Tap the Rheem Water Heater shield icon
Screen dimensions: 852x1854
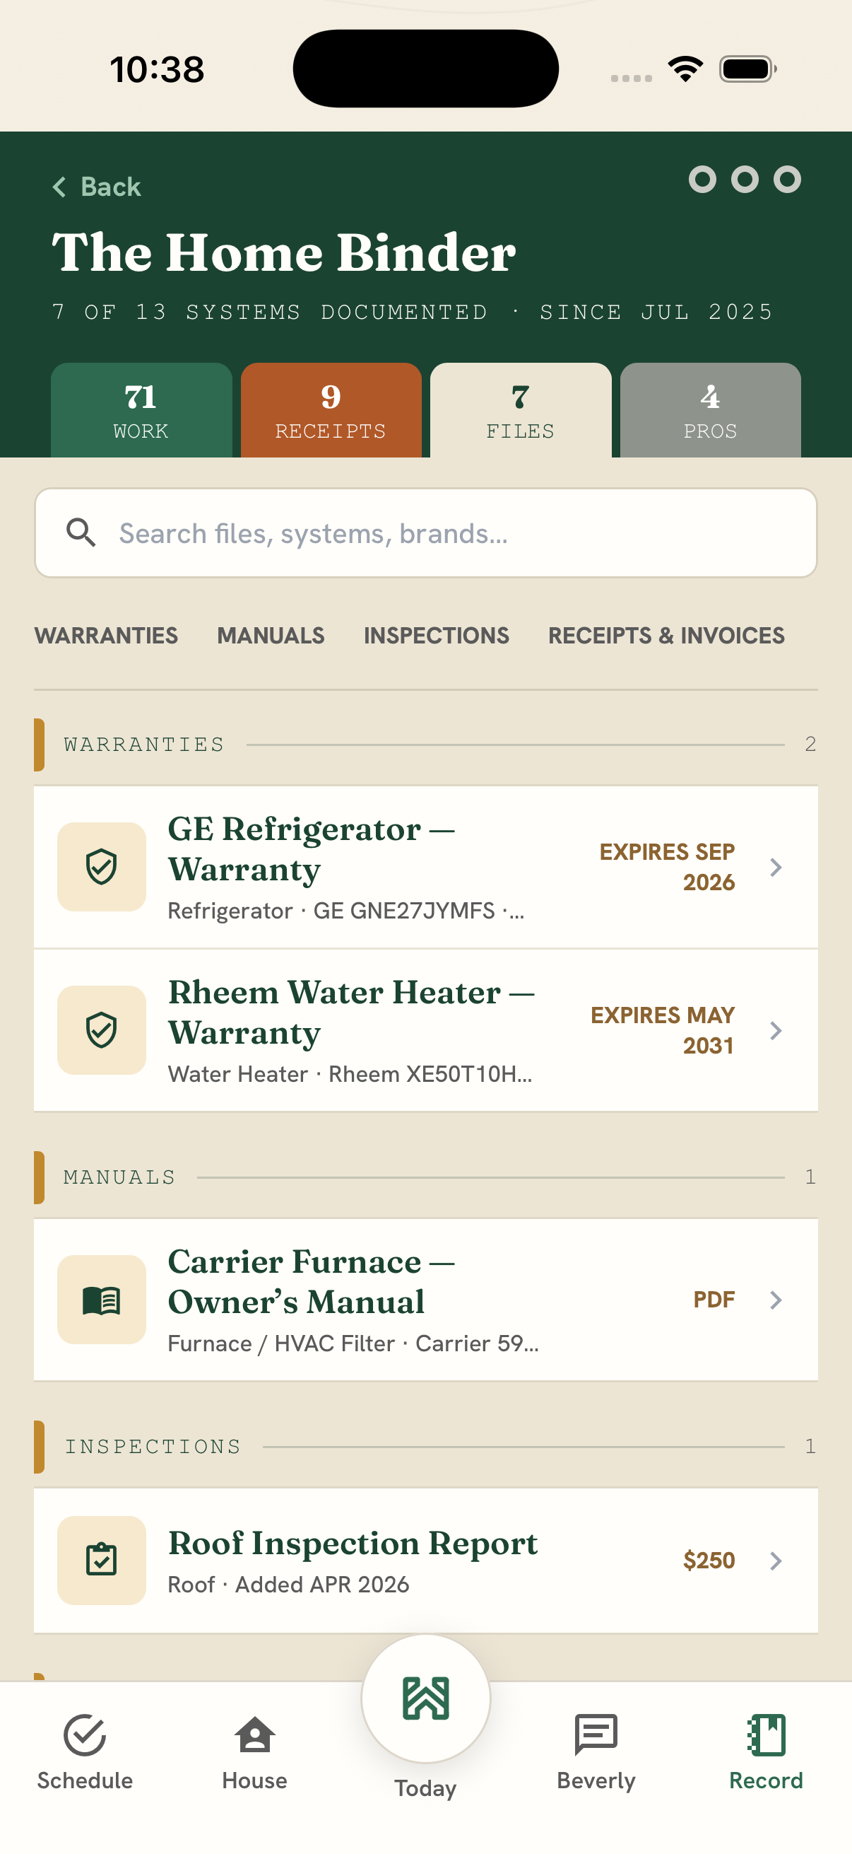pos(101,1030)
